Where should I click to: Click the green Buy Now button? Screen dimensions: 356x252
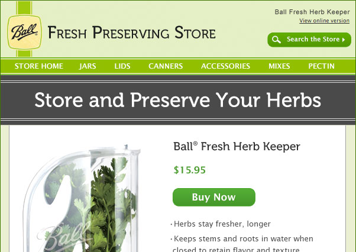pos(214,197)
